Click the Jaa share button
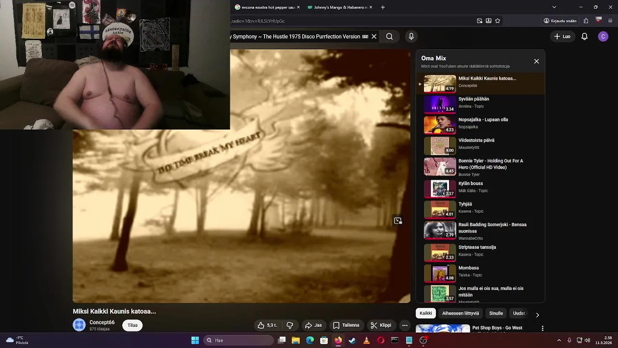Screen dimensions: 618x348 point(313,325)
